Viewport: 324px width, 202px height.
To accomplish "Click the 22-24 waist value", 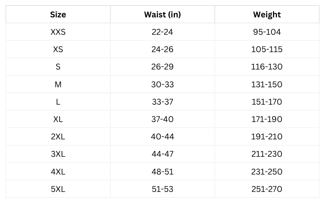I will (162, 32).
